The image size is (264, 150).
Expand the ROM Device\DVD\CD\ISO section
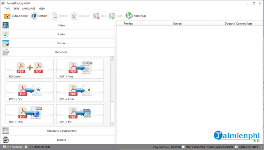point(58,131)
